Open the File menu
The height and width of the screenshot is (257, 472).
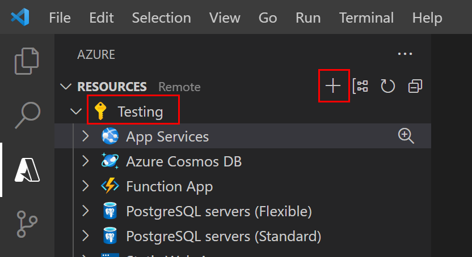(60, 18)
